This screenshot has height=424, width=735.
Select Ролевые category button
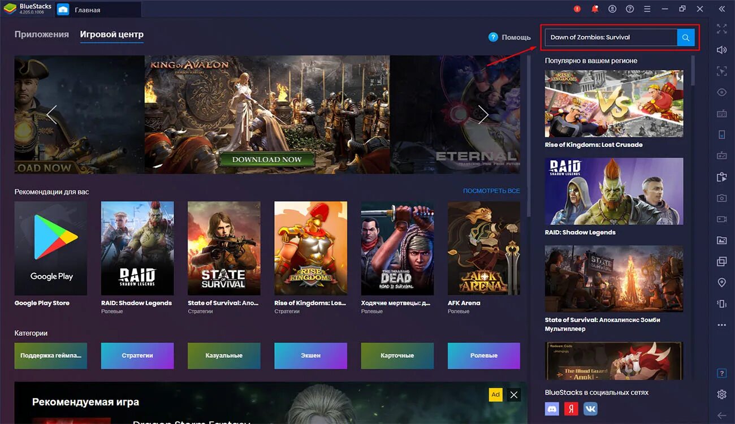tap(484, 356)
